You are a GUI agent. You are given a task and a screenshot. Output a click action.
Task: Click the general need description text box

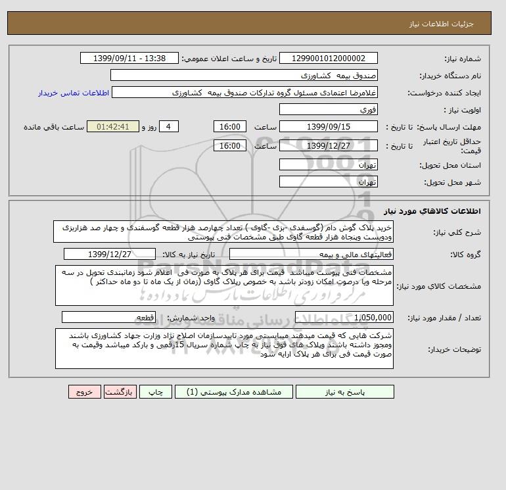click(x=223, y=232)
